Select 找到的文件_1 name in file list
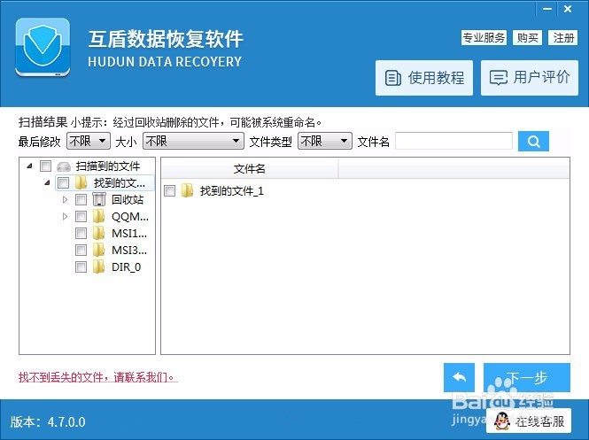589x440 pixels. [x=231, y=191]
